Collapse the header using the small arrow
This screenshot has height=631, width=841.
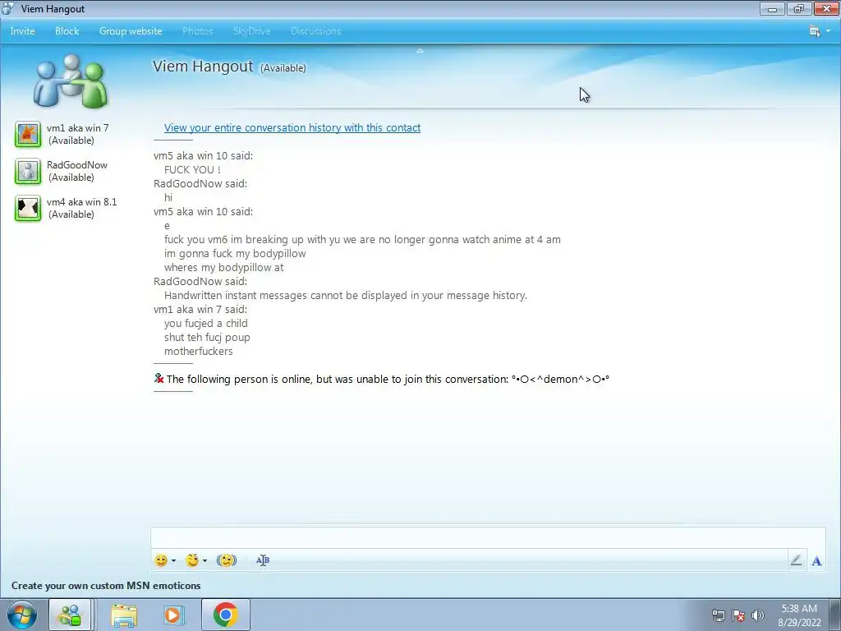click(x=420, y=51)
